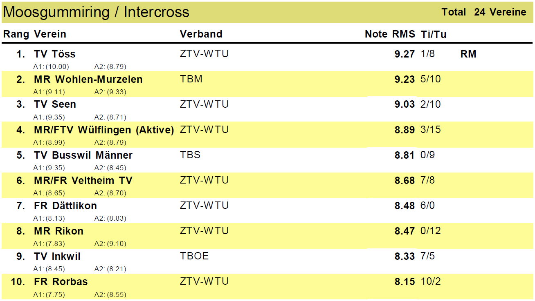Click the MR Wohlen-Murzelen entry
Viewport: 535px width, 301px height.
pos(88,79)
